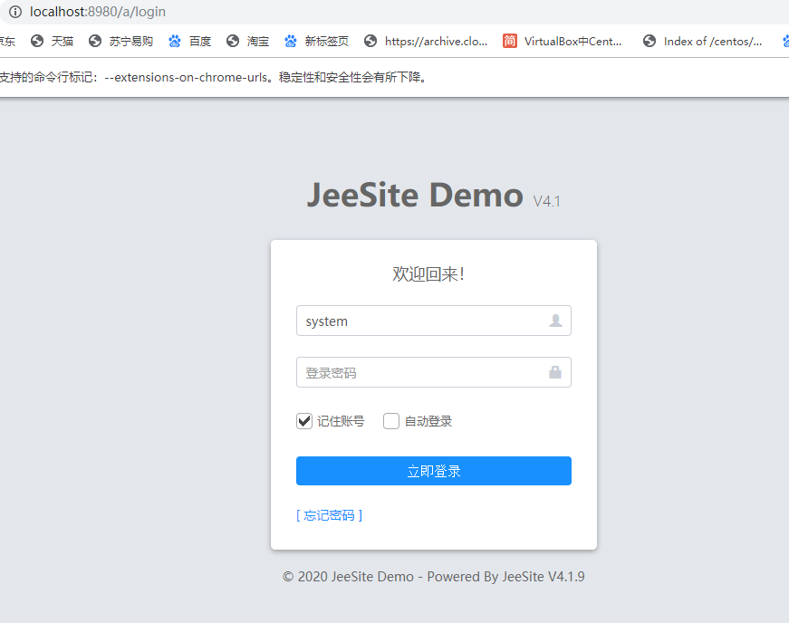Click the V4.1 version label
Viewport: 789px width, 623px height.
(547, 202)
